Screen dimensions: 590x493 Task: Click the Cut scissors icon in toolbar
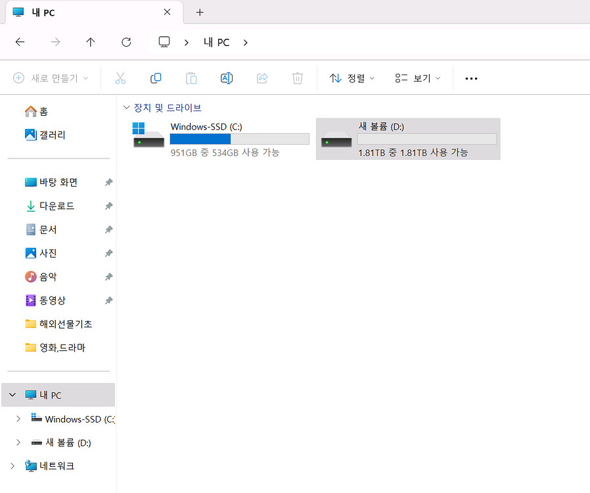(120, 78)
